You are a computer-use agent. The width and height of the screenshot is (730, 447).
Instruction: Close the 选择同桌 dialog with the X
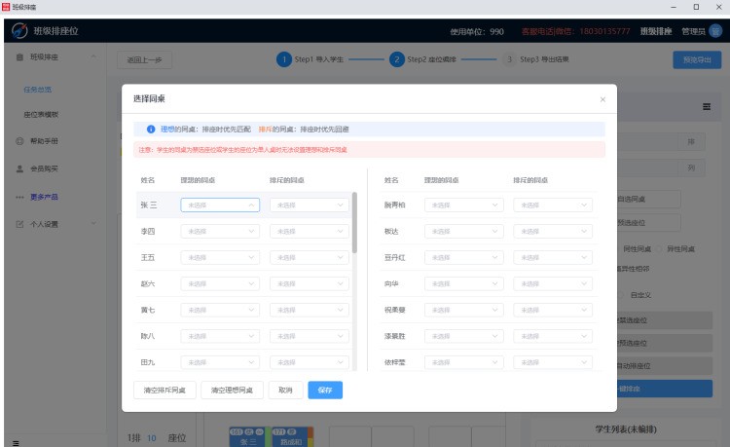pyautogui.click(x=602, y=99)
